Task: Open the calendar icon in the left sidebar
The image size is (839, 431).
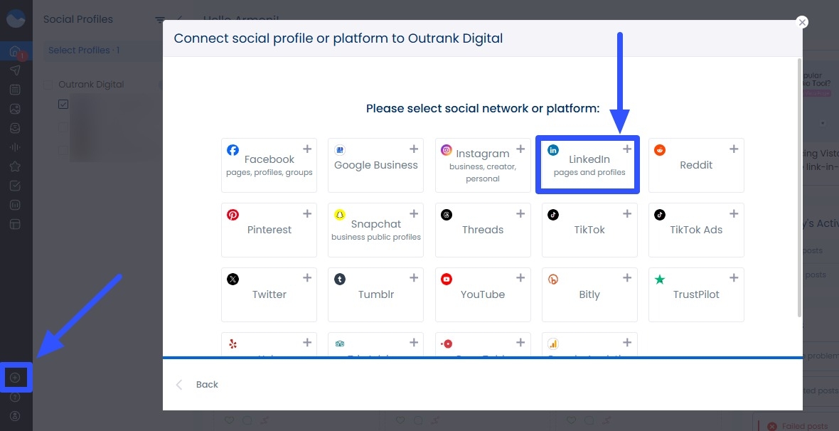Action: pyautogui.click(x=15, y=90)
